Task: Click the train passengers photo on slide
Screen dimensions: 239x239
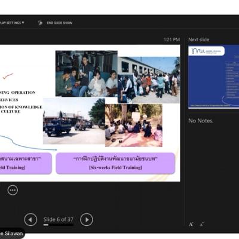Action: click(87, 73)
